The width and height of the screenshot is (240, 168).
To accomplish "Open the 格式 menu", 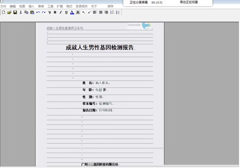I will (x=69, y=6).
